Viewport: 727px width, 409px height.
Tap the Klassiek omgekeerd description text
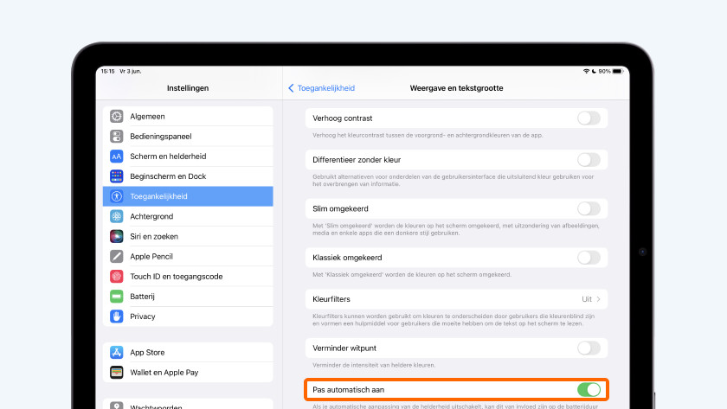pyautogui.click(x=412, y=275)
